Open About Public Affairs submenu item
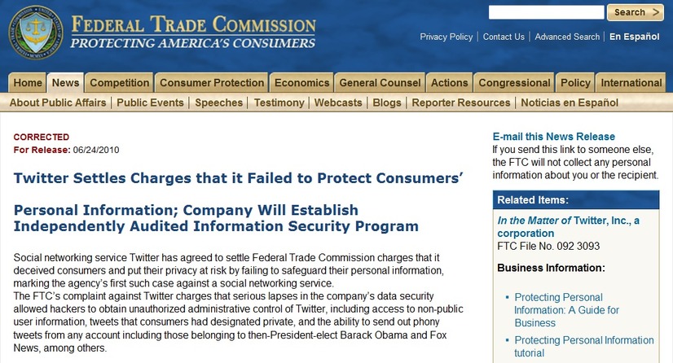Viewport: 673px width, 363px height. [x=58, y=103]
